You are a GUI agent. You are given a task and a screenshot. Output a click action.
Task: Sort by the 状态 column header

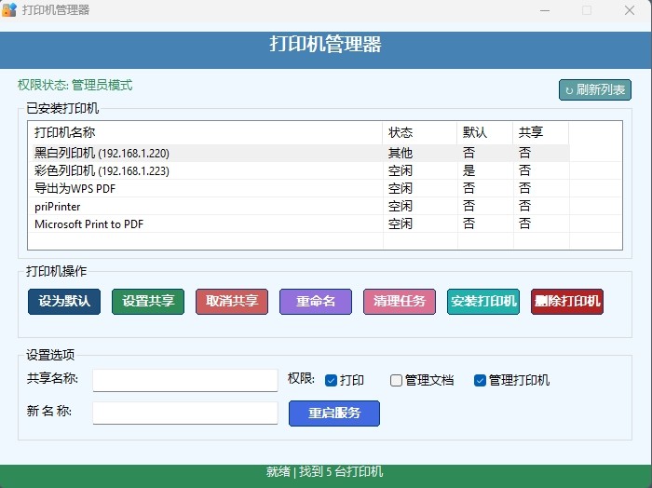pyautogui.click(x=419, y=132)
